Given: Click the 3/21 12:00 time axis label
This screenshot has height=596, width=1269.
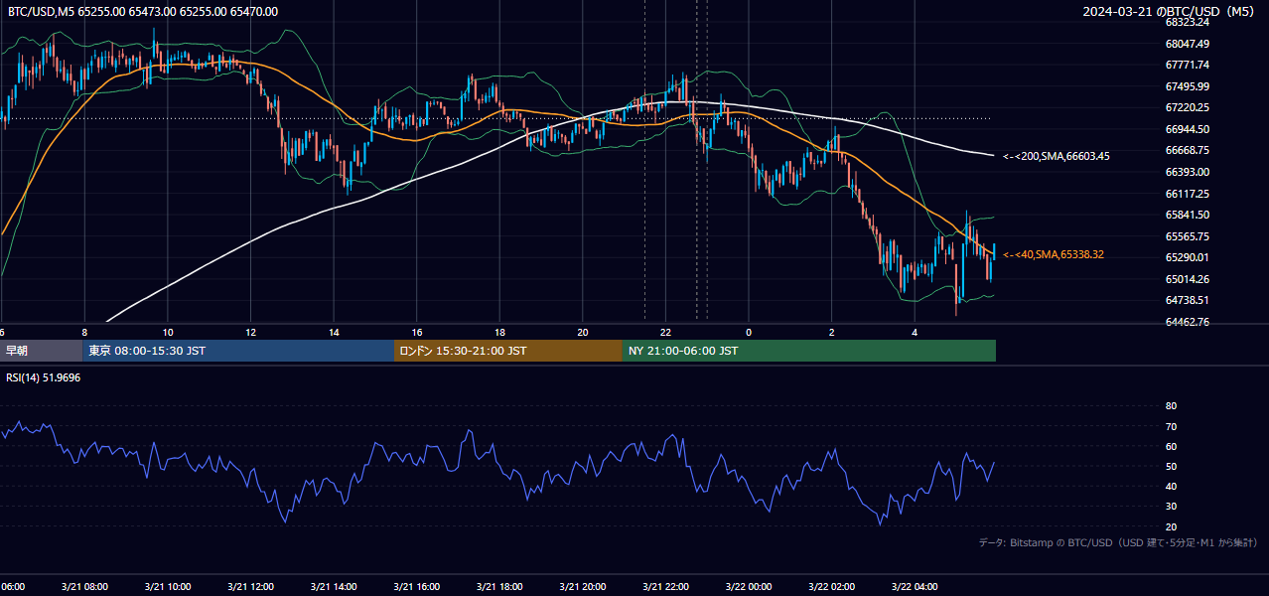Looking at the screenshot, I should [250, 586].
